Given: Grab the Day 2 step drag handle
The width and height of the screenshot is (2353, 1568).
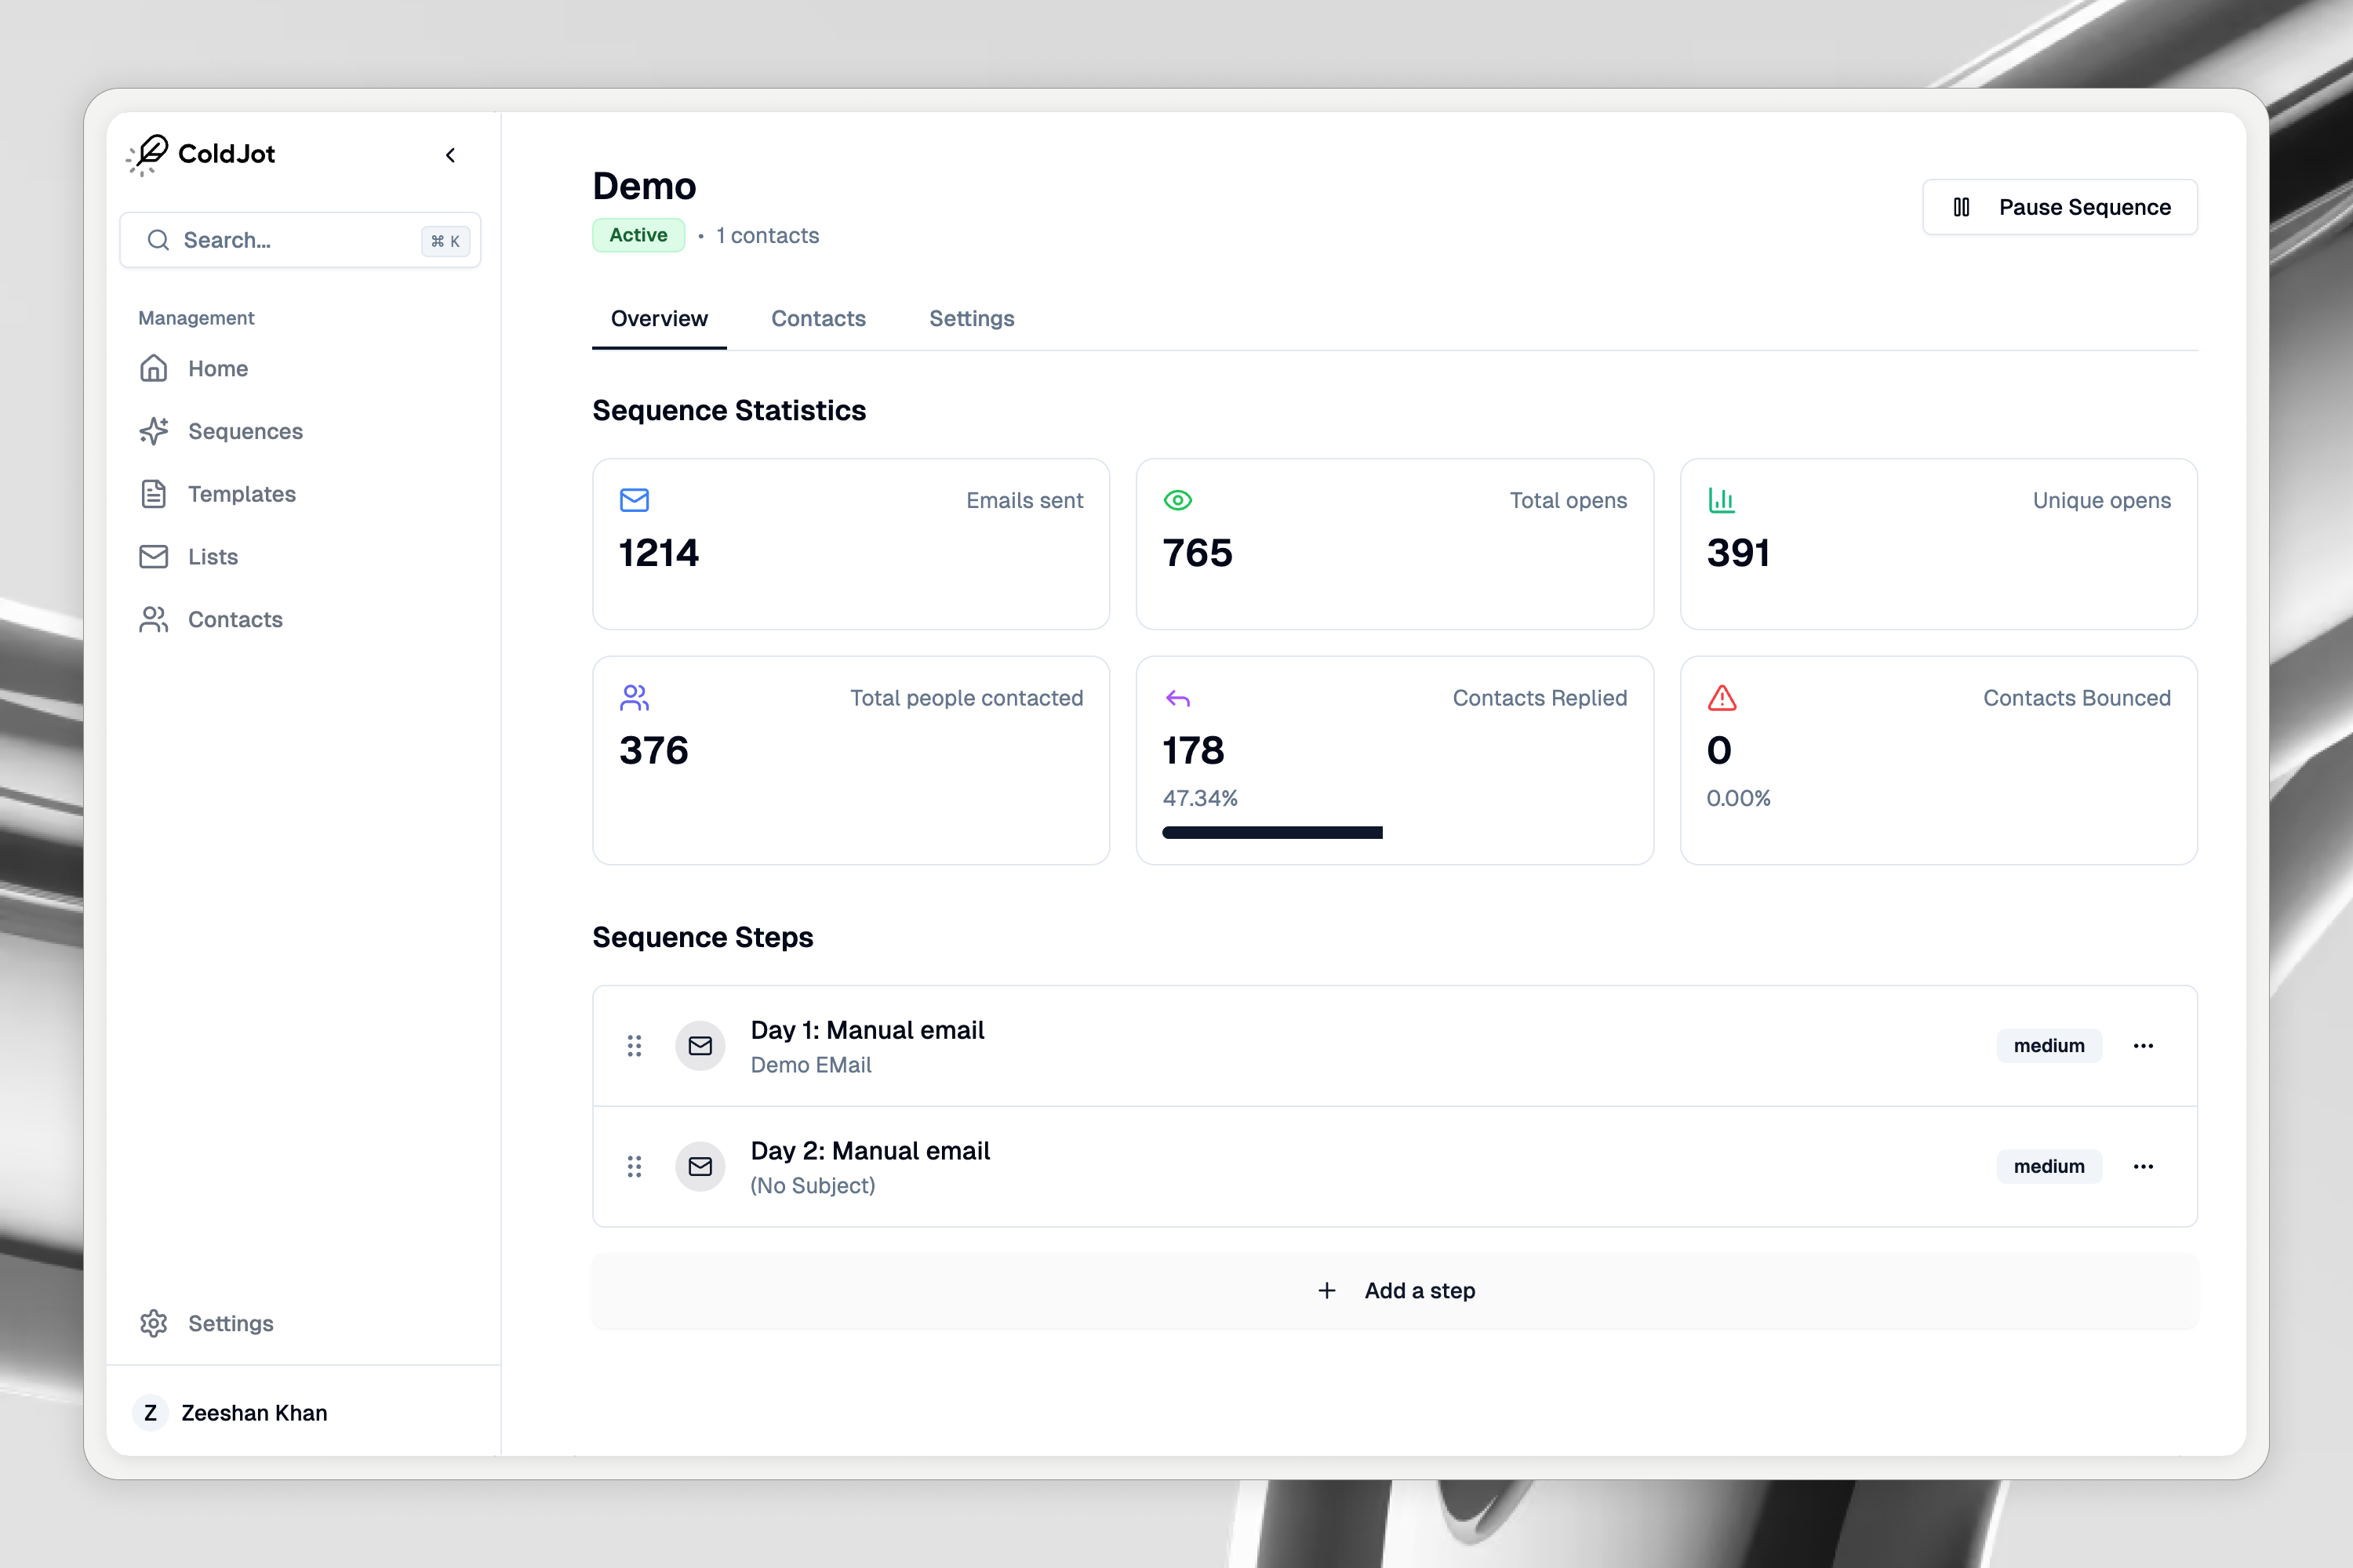Looking at the screenshot, I should point(635,1167).
